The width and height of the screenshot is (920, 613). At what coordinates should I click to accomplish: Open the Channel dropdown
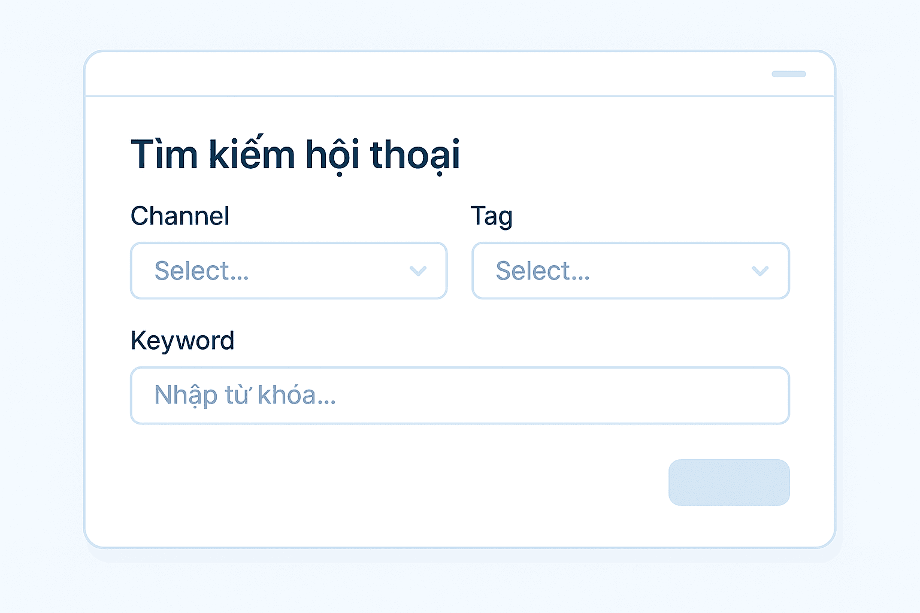[x=289, y=271]
